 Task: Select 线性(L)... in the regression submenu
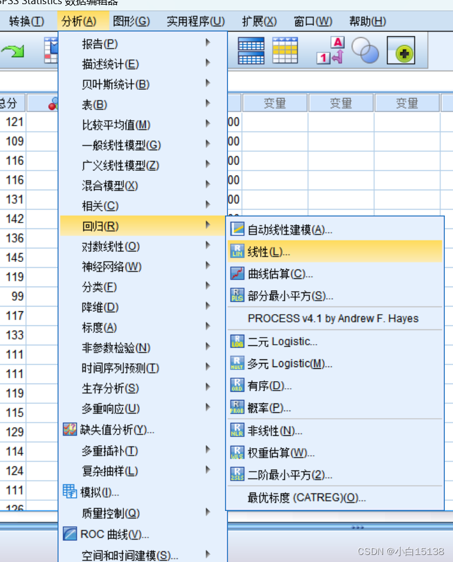[x=335, y=251]
